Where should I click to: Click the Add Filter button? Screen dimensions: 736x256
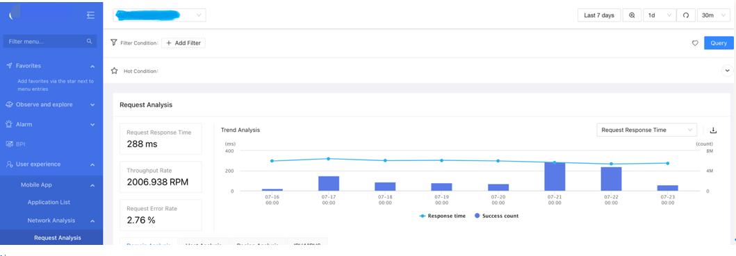183,43
